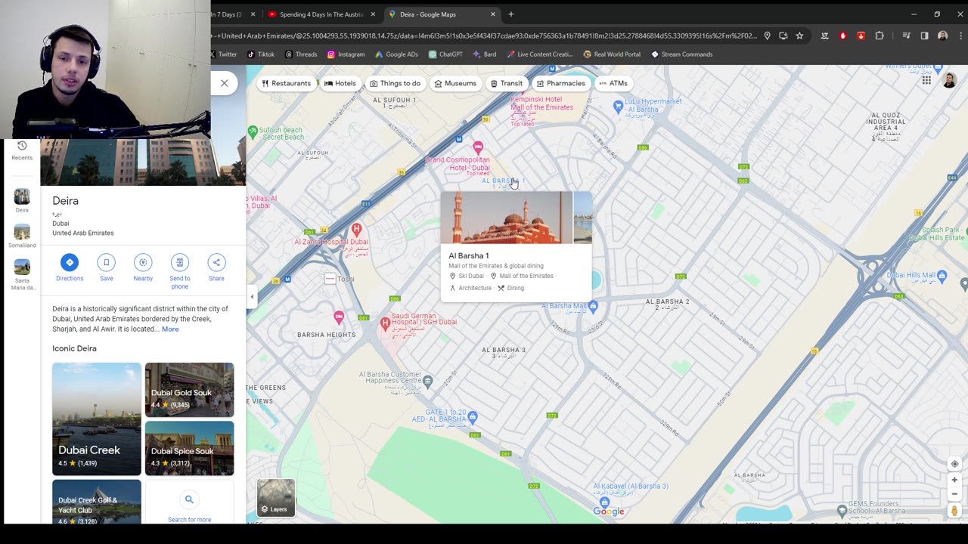Filter map by Hotels

tap(340, 83)
